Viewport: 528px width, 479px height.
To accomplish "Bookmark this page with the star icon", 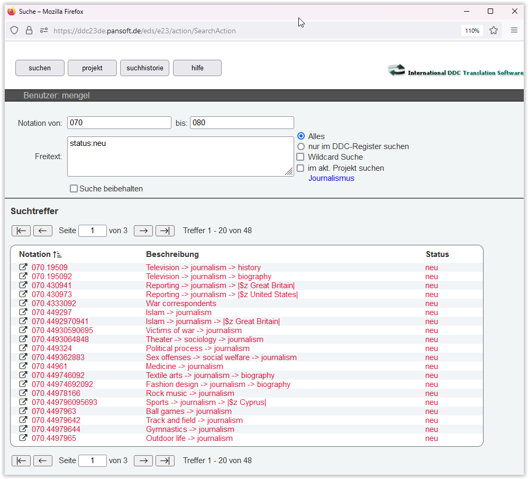I will point(494,31).
